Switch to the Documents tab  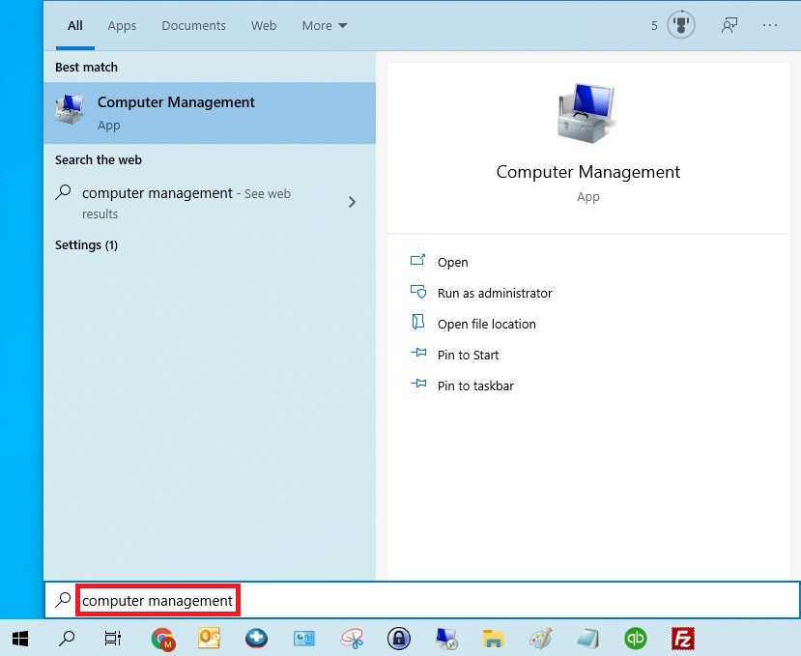[x=193, y=25]
